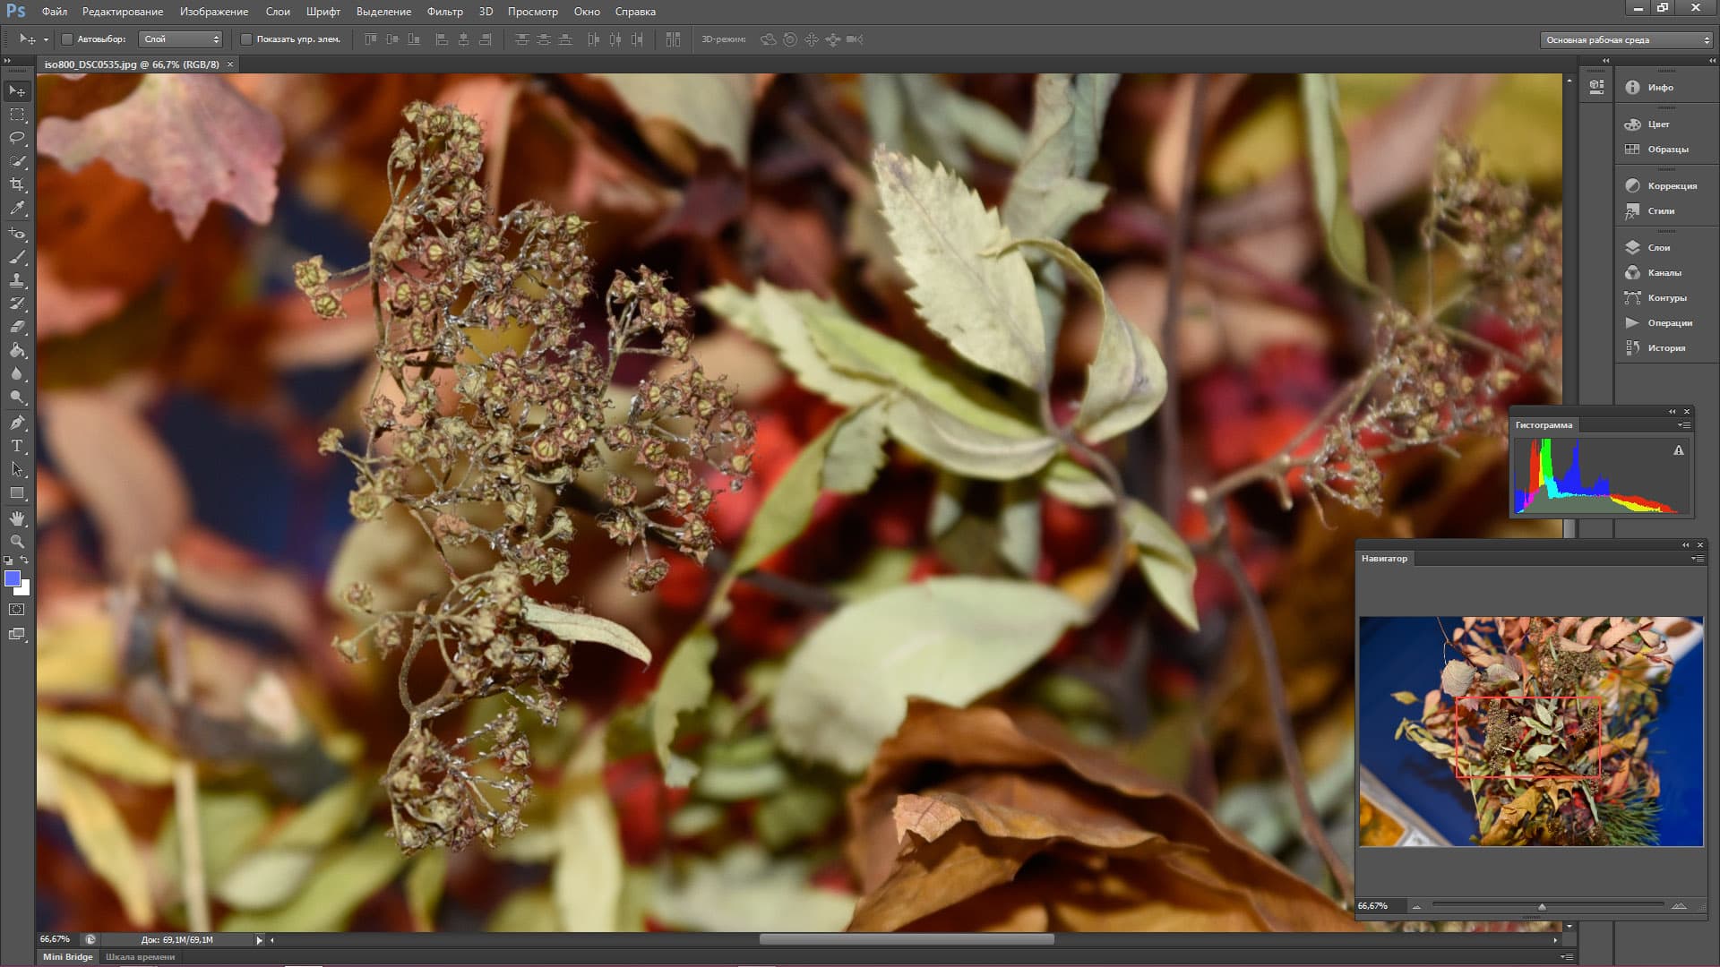This screenshot has width=1720, height=967.
Task: Open the Гистограмма panel flyout menu
Action: click(1685, 425)
